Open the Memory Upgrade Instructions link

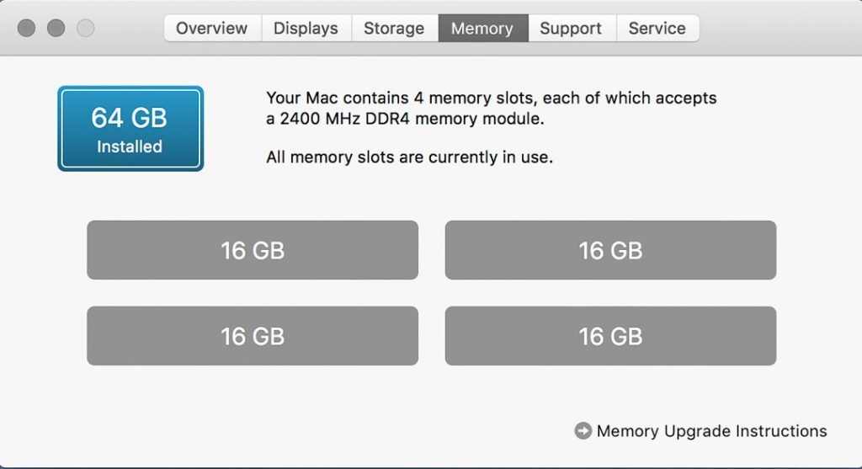pos(711,431)
